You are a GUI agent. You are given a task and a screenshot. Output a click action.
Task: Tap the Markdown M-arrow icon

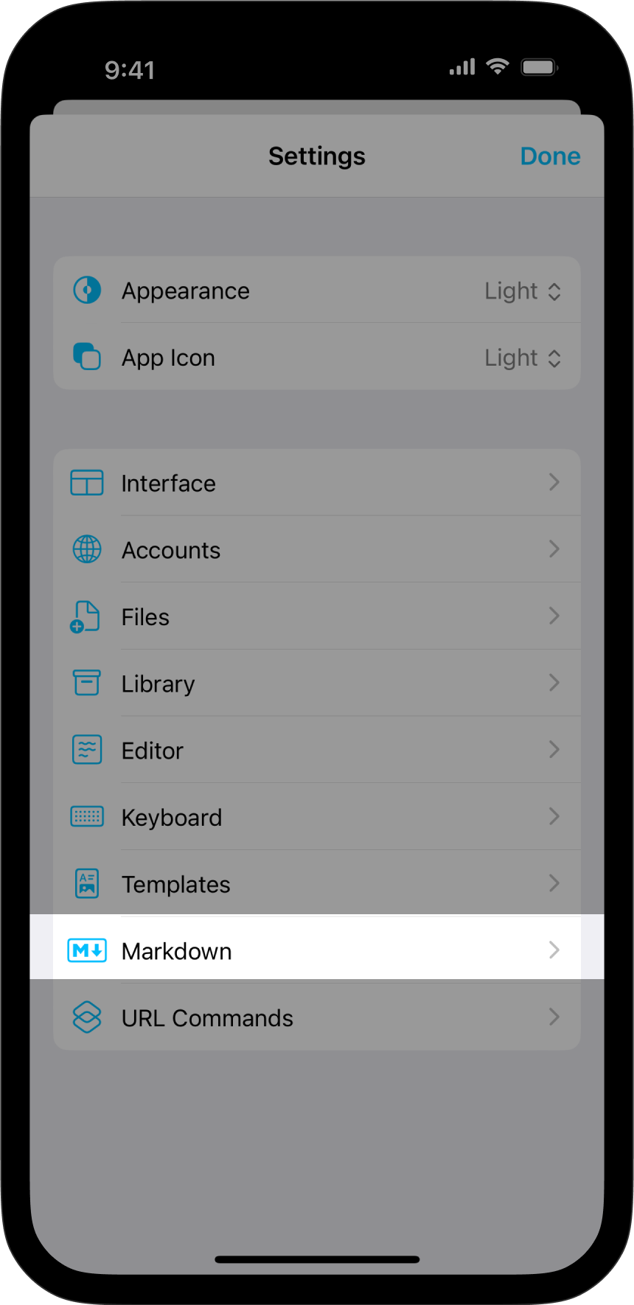(87, 950)
